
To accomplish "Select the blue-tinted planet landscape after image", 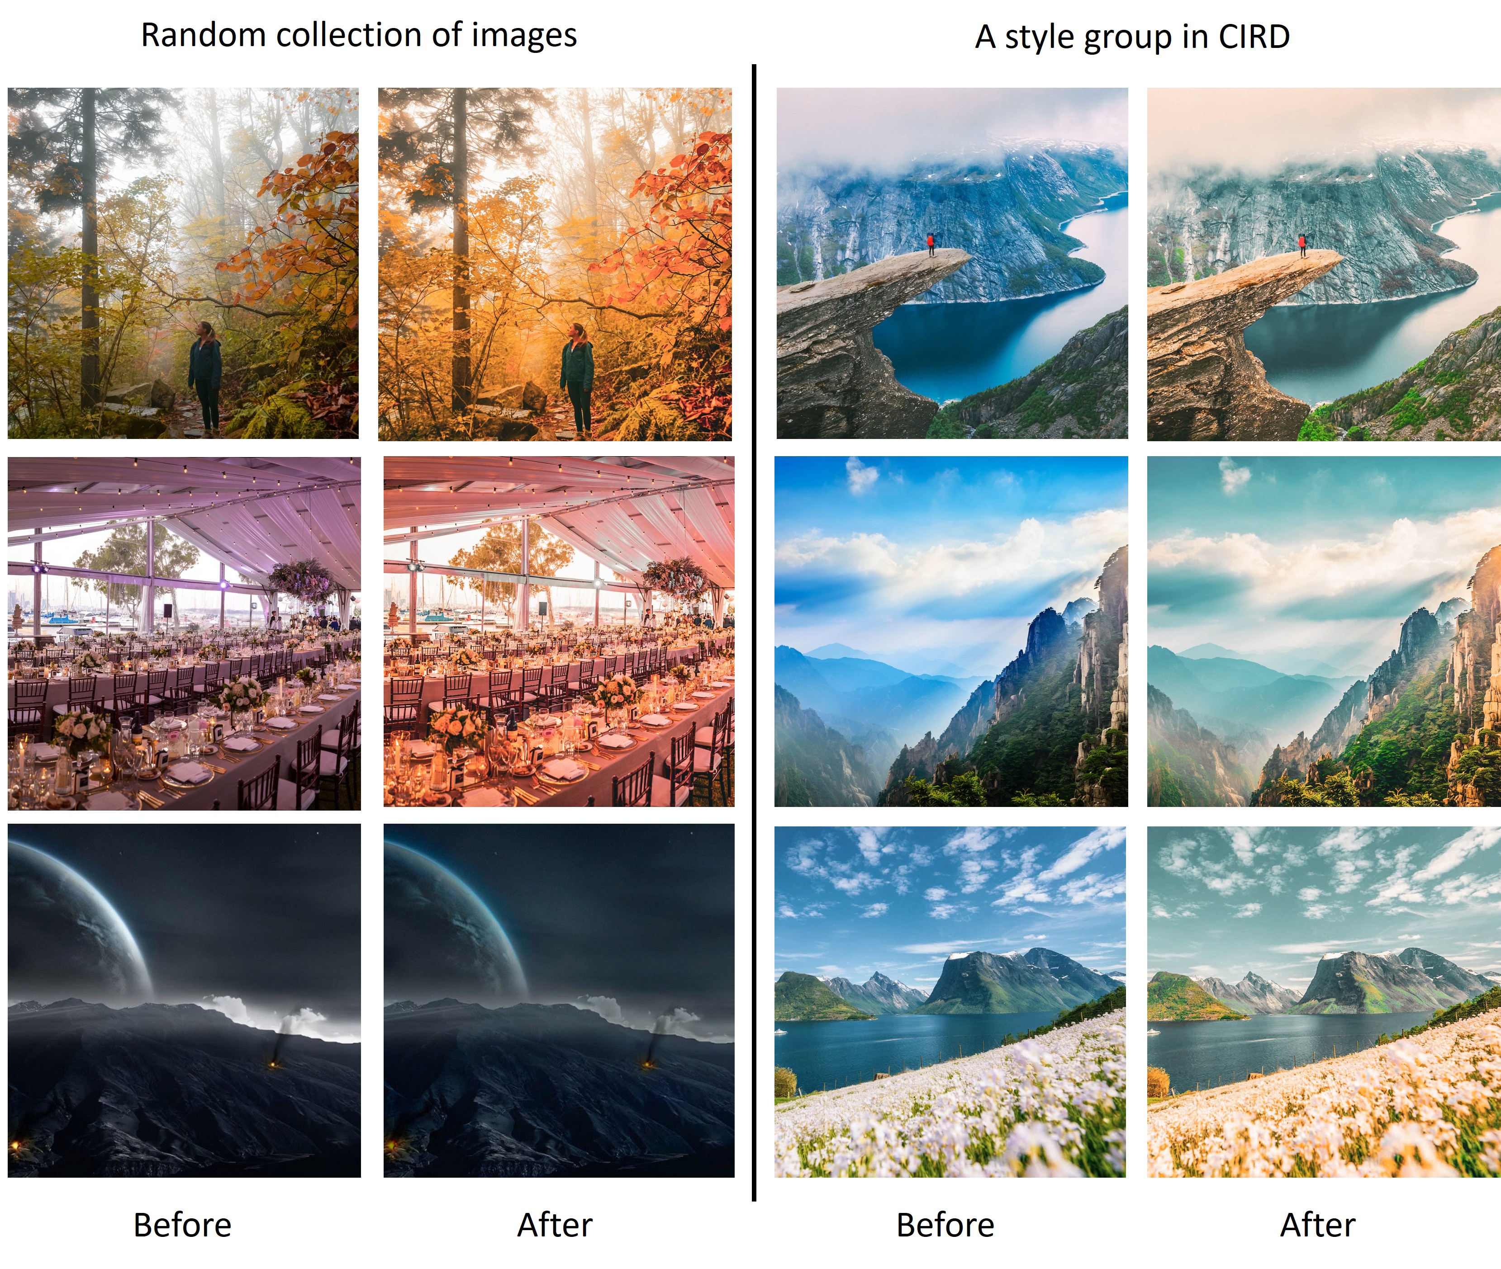I will point(559,1000).
